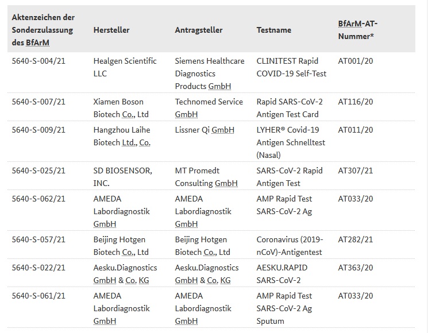Click the MT Promedt Consulting GmbH cell
Image resolution: width=428 pixels, height=333 pixels.
(x=206, y=177)
